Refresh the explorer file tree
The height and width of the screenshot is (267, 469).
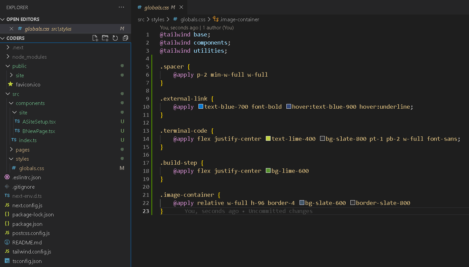click(x=115, y=38)
